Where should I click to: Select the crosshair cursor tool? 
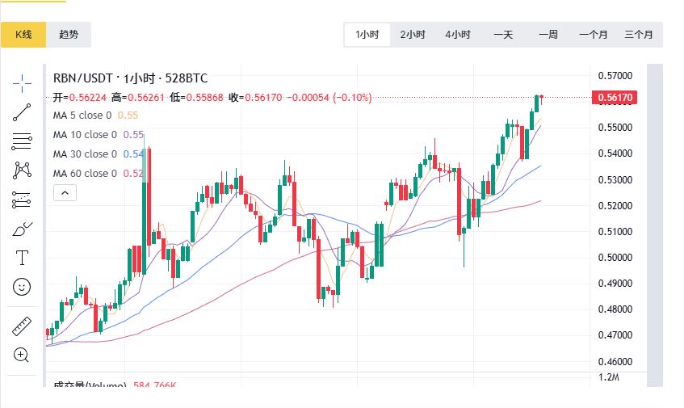(x=22, y=81)
